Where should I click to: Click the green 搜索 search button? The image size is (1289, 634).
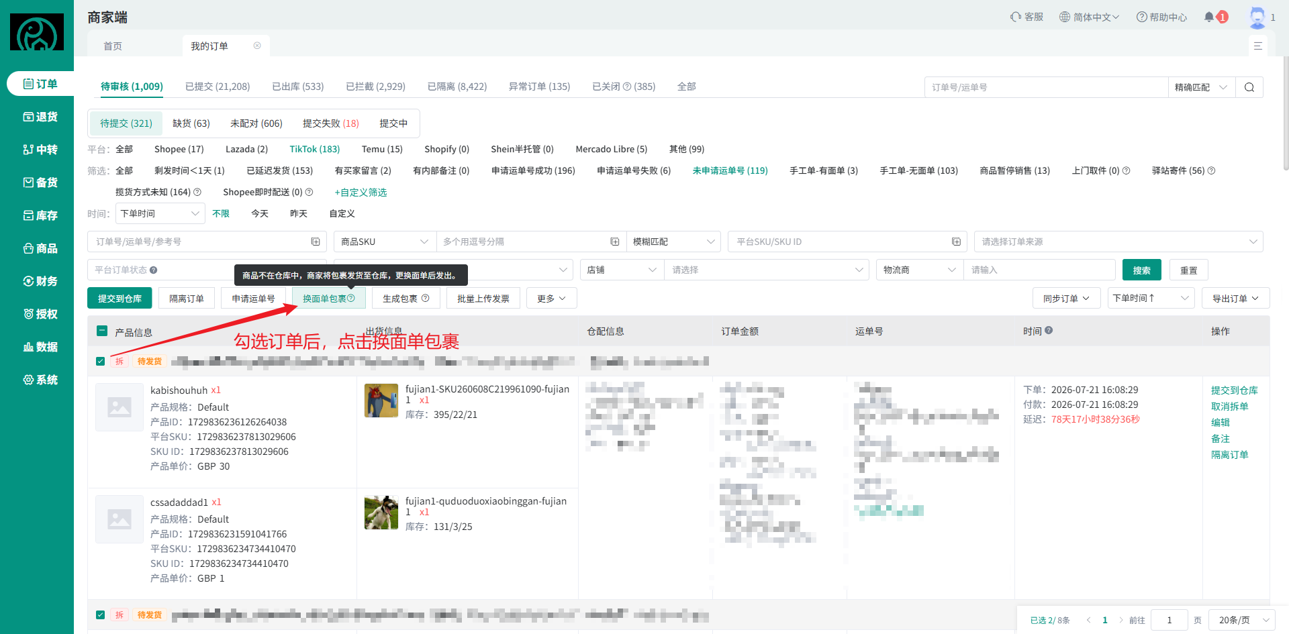1142,270
